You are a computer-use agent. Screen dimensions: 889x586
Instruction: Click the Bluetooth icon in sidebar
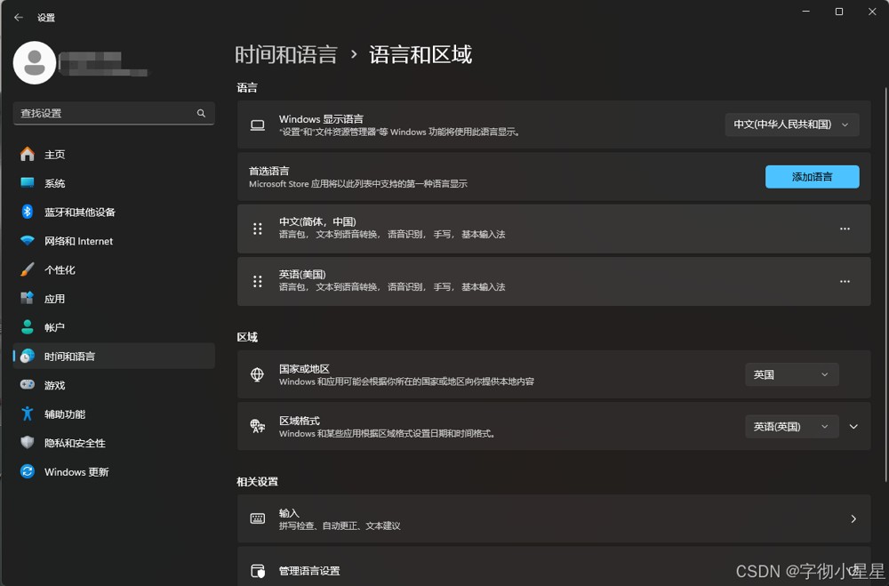click(x=28, y=212)
